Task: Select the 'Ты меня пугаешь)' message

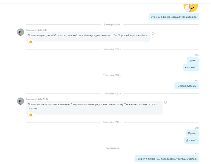Action: pyautogui.click(x=186, y=86)
